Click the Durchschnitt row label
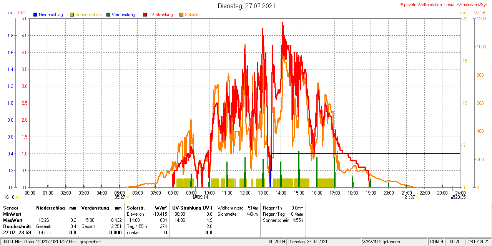Screen dimensions: 492x246 click(x=17, y=226)
